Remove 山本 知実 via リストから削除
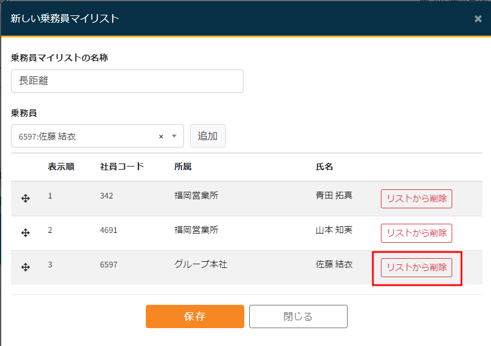This screenshot has height=346, width=491. pos(416,233)
